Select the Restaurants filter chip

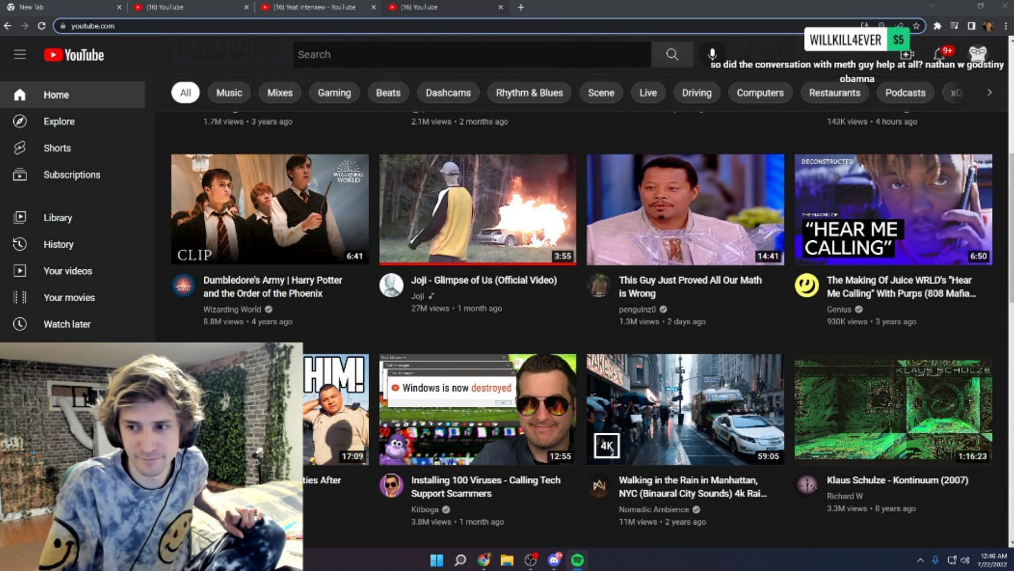point(834,93)
